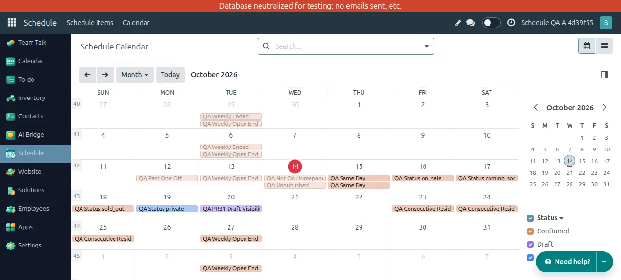621x280 pixels.
Task: Select day 14 in mini calendar
Action: pyautogui.click(x=570, y=161)
